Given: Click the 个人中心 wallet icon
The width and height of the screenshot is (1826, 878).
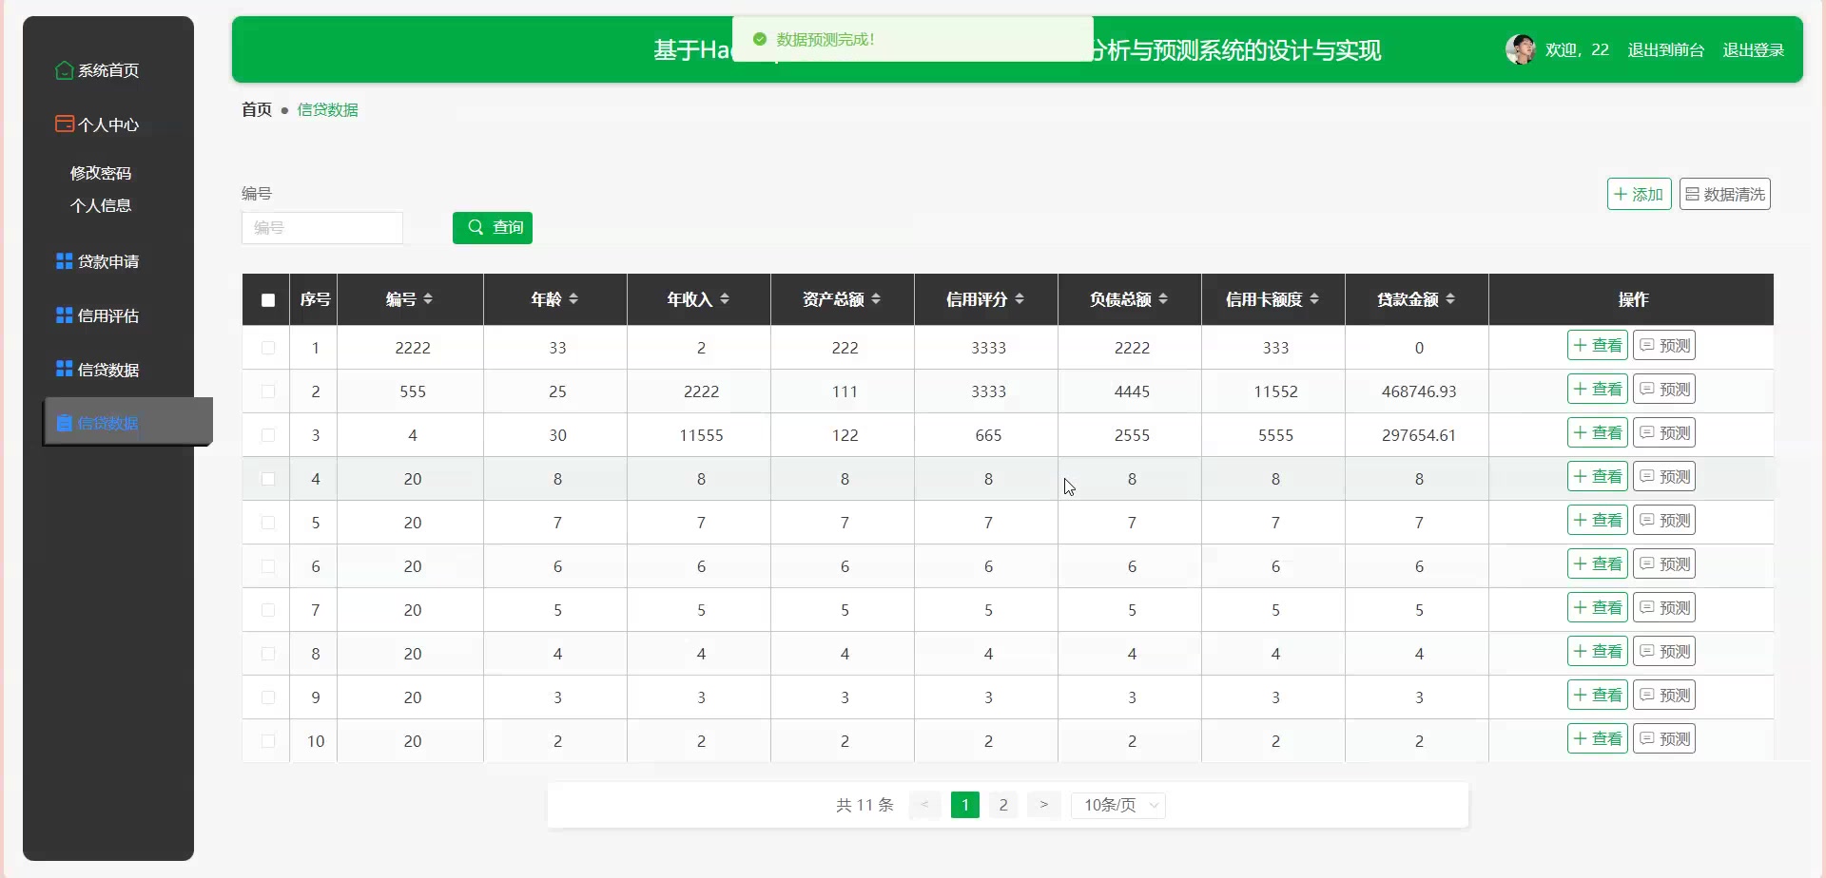Looking at the screenshot, I should coord(65,124).
